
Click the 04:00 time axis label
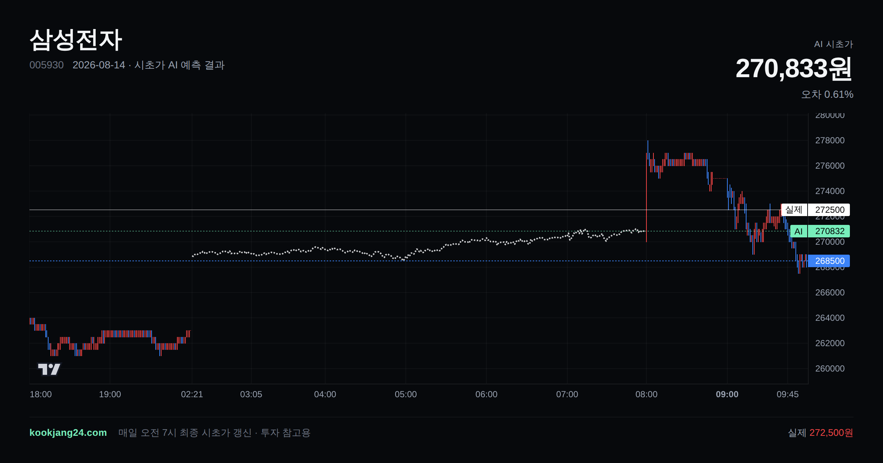tap(325, 394)
